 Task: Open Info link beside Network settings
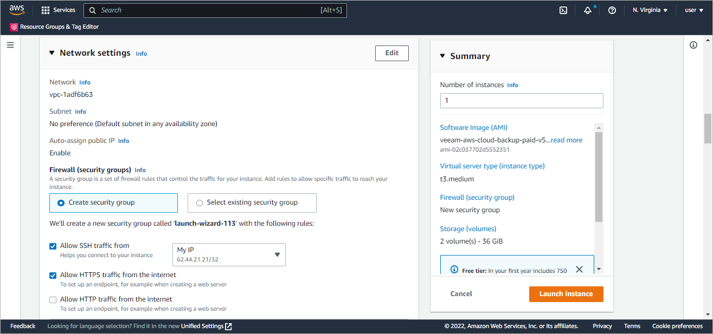(x=142, y=54)
